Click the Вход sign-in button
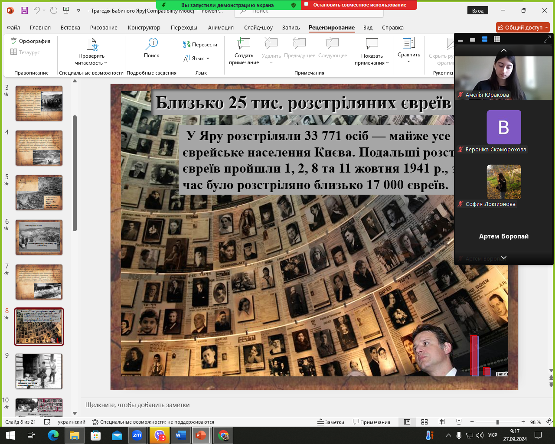Screen dimensions: 555x444 click(478, 10)
